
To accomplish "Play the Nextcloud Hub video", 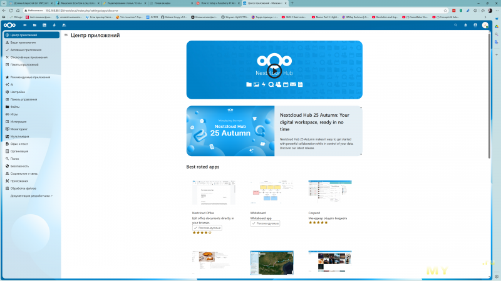I will coord(274,70).
